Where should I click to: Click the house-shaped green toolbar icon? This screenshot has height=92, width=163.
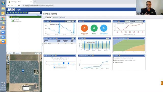tap(26, 13)
